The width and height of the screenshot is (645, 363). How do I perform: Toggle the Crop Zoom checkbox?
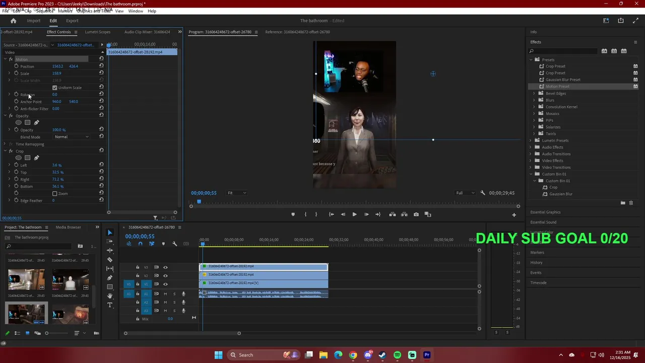[55, 194]
